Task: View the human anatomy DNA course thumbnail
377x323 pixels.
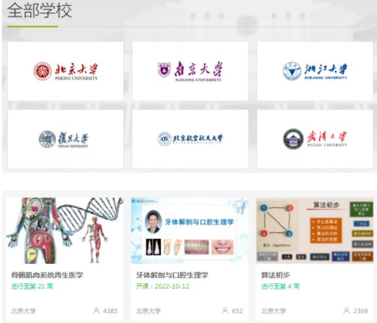Action: click(65, 231)
